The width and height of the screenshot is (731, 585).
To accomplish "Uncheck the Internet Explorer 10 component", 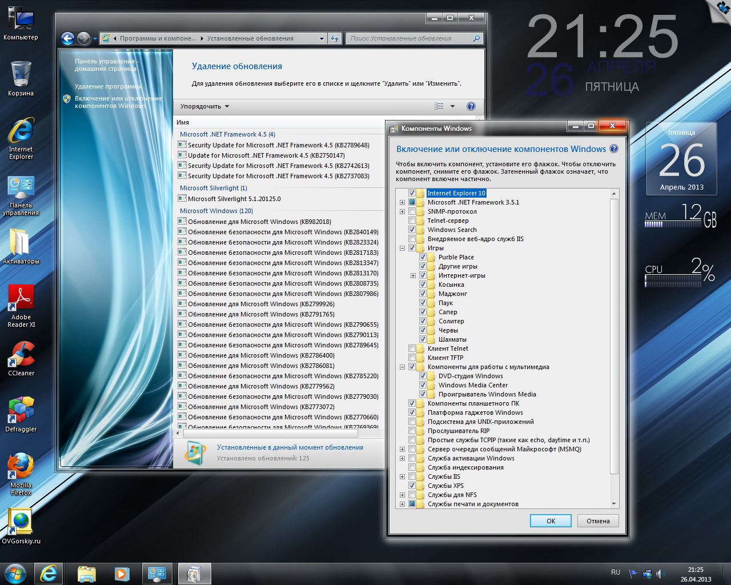I will [x=412, y=193].
